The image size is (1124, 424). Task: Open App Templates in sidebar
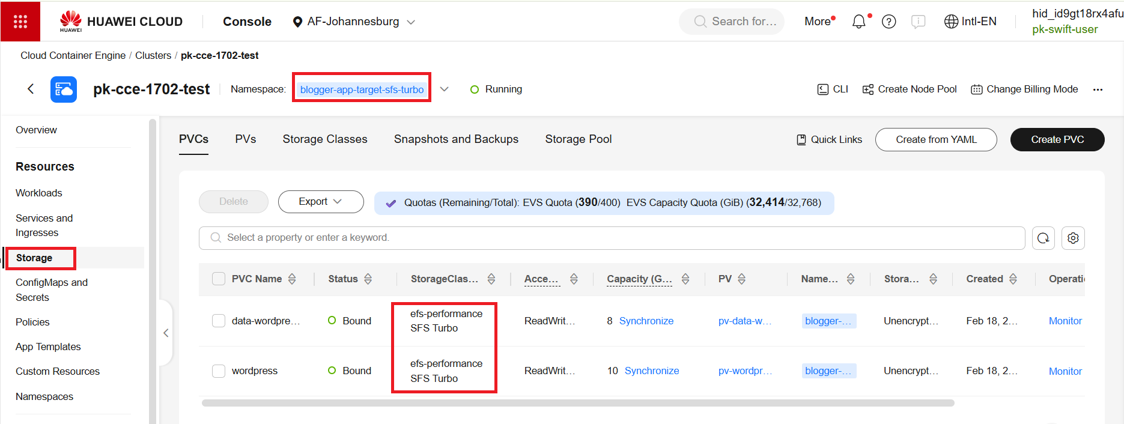tap(48, 347)
